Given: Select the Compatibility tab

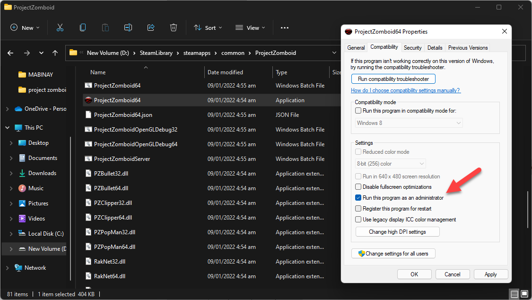Looking at the screenshot, I should click(x=384, y=47).
